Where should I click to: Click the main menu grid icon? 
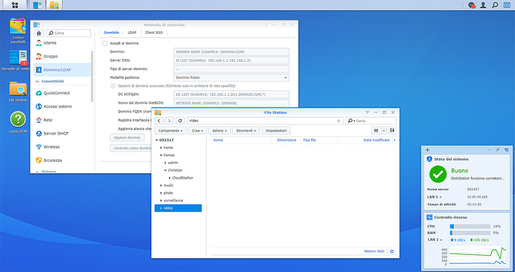pos(15,6)
